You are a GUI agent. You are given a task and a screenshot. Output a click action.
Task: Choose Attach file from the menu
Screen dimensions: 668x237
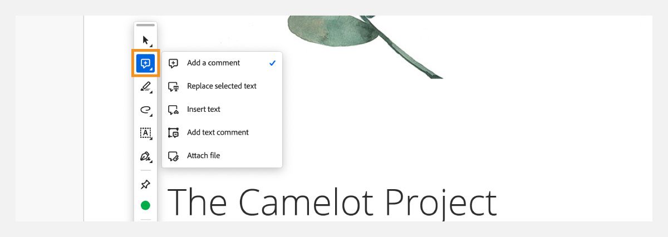pos(203,156)
